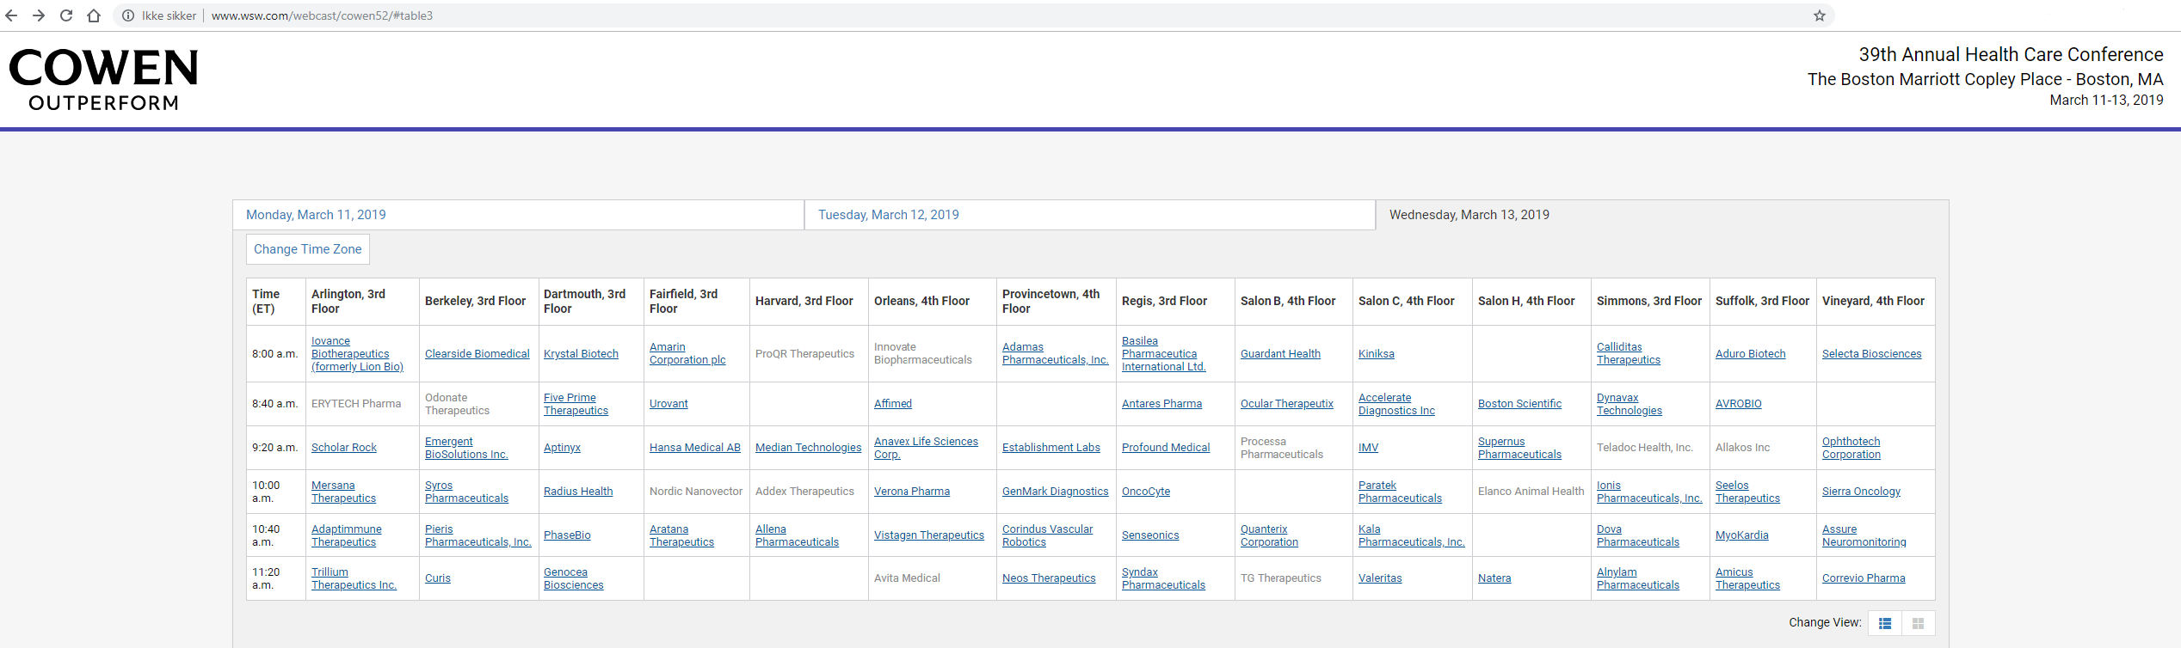Switch to grid view icon
Image resolution: width=2181 pixels, height=648 pixels.
[x=1918, y=623]
